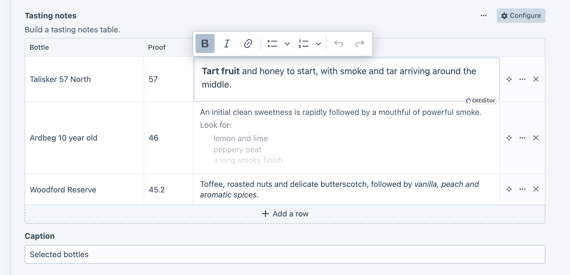Image resolution: width=570 pixels, height=275 pixels.
Task: Redo the last edit
Action: pos(360,44)
